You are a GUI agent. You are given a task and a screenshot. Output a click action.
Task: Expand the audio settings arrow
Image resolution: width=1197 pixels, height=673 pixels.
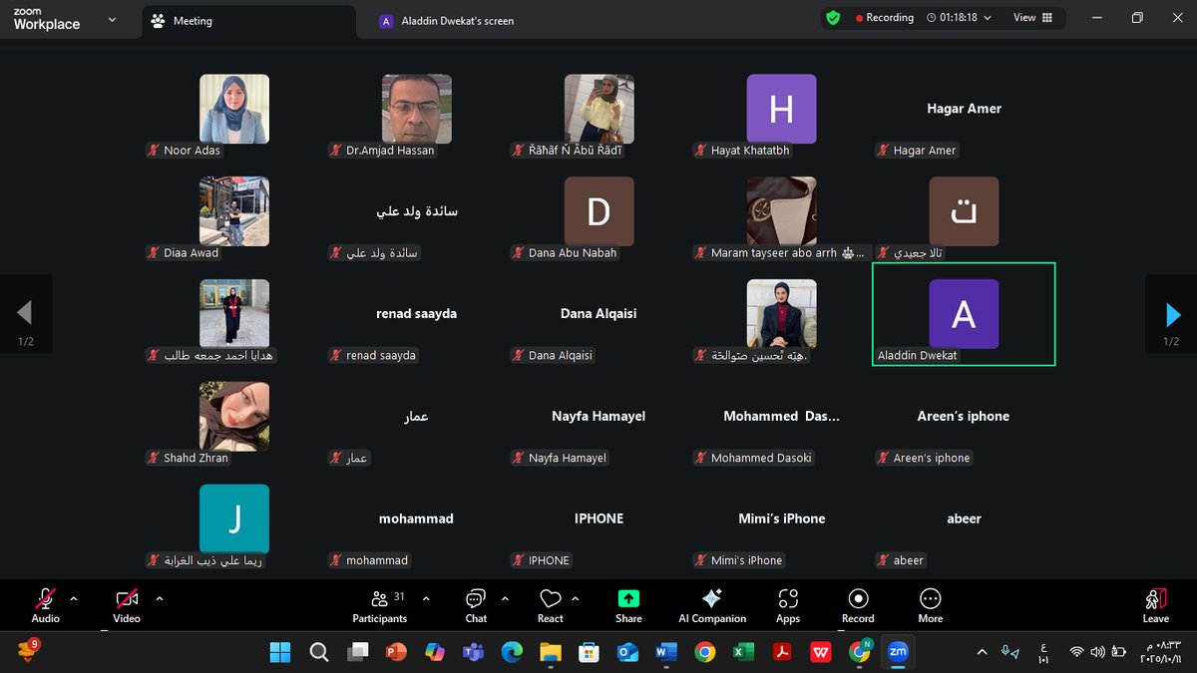pyautogui.click(x=74, y=599)
